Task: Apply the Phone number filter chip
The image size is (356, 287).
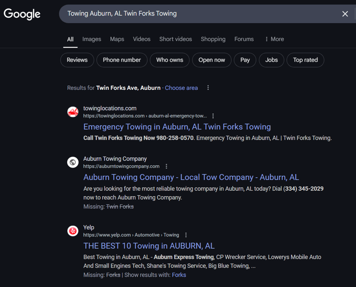Action: pyautogui.click(x=122, y=60)
